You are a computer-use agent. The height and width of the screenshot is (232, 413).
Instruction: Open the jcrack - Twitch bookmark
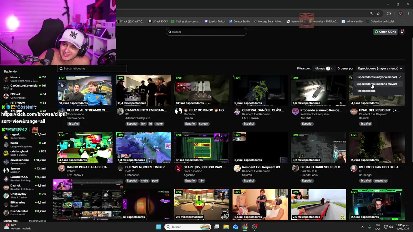[215, 22]
